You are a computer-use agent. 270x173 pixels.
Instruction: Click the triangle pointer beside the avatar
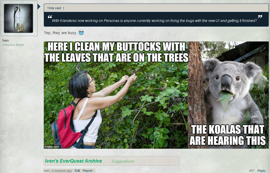[x=39, y=7]
